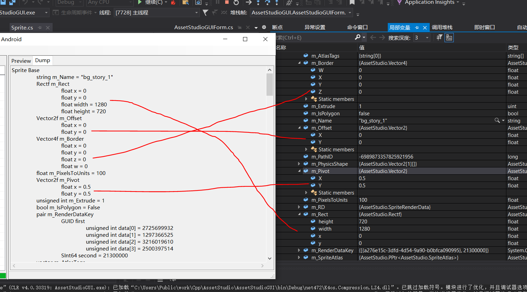This screenshot has width=527, height=292.
Task: Expand the m_RenderDataKey variable
Action: 299,250
